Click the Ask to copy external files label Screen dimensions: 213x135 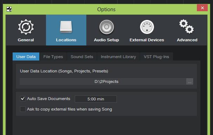(69, 109)
